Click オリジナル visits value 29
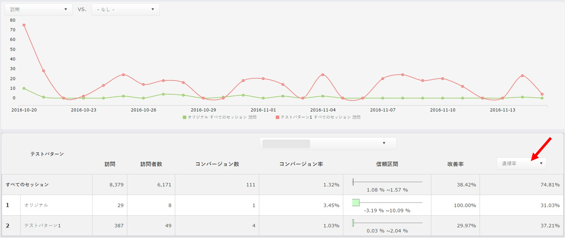565x238 pixels. [120, 205]
